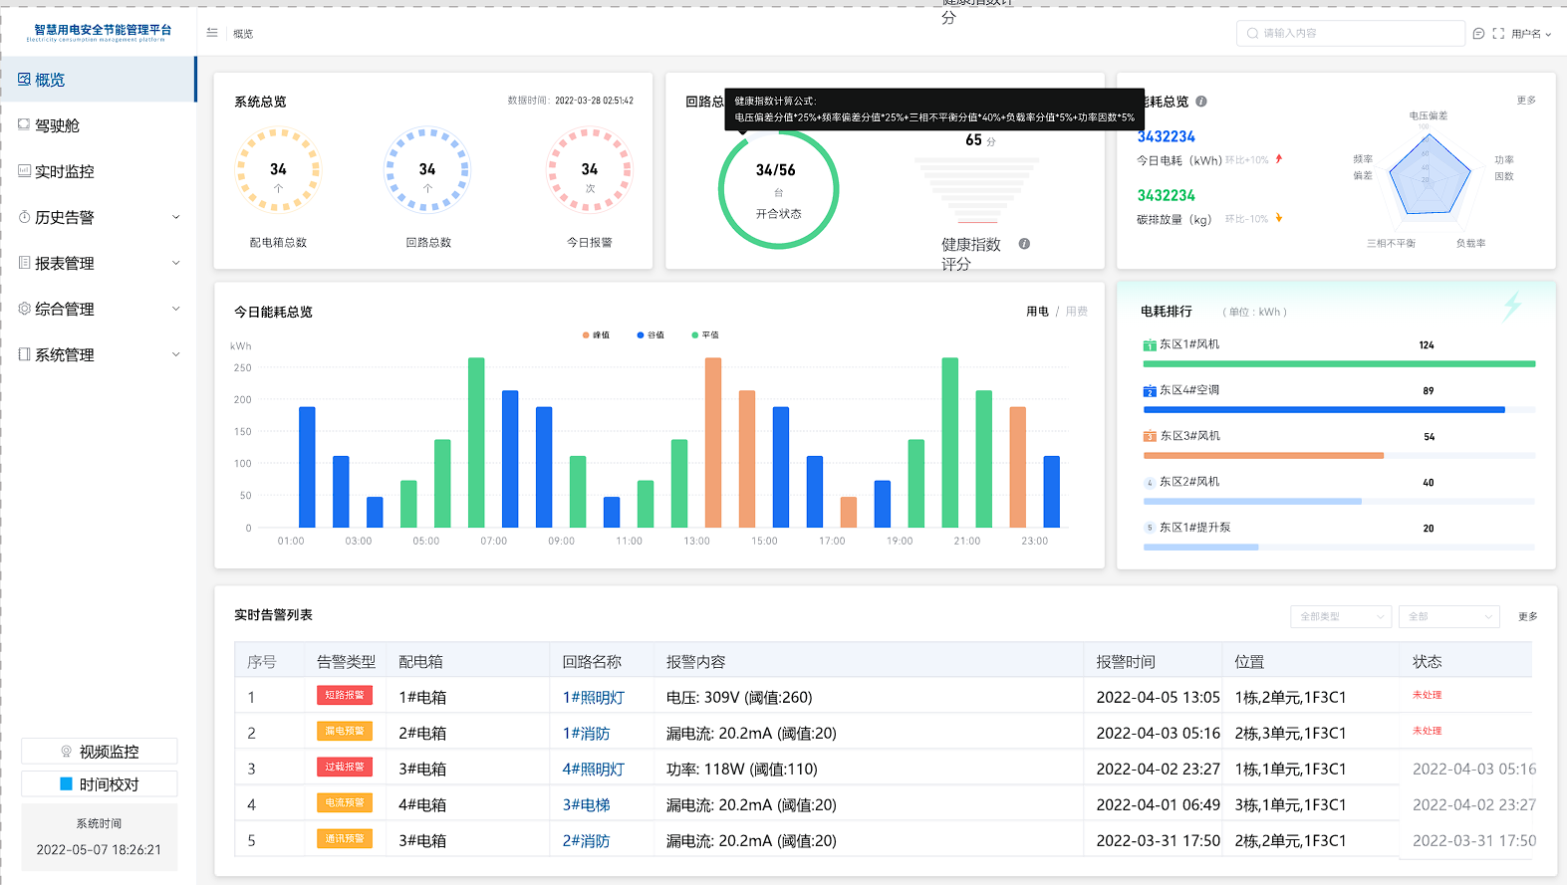Click 未处理 status in row 1
This screenshot has height=885, width=1567.
[1427, 695]
